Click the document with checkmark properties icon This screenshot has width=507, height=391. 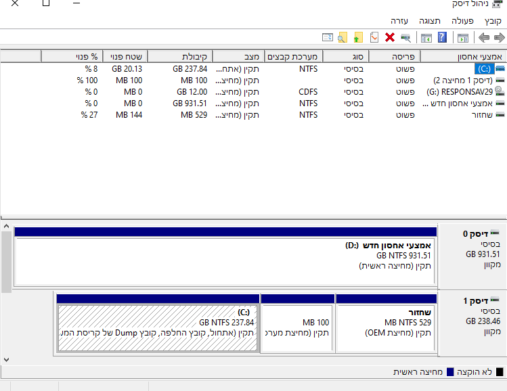pos(374,38)
